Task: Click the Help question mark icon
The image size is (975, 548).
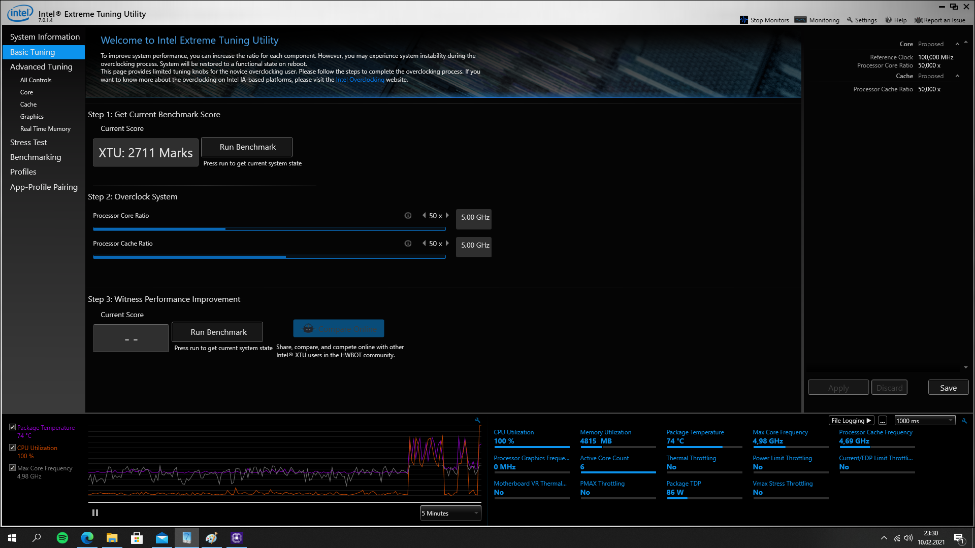Action: (x=888, y=20)
